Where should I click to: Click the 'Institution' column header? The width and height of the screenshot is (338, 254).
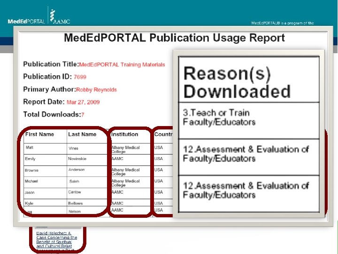click(124, 135)
